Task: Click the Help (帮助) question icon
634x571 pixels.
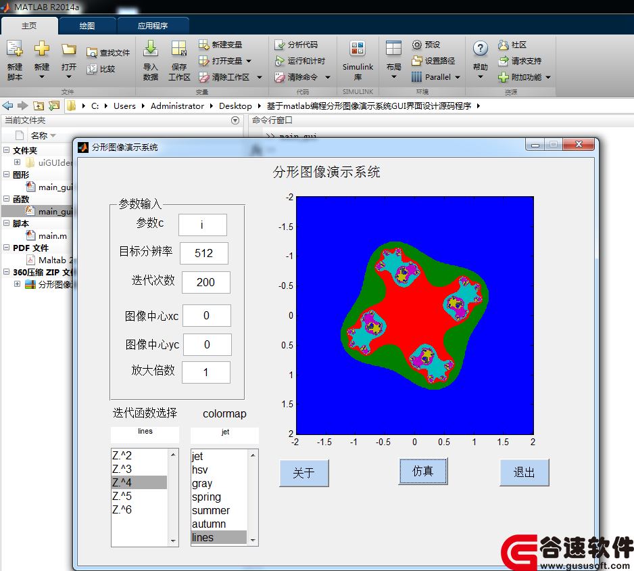Action: click(x=481, y=49)
